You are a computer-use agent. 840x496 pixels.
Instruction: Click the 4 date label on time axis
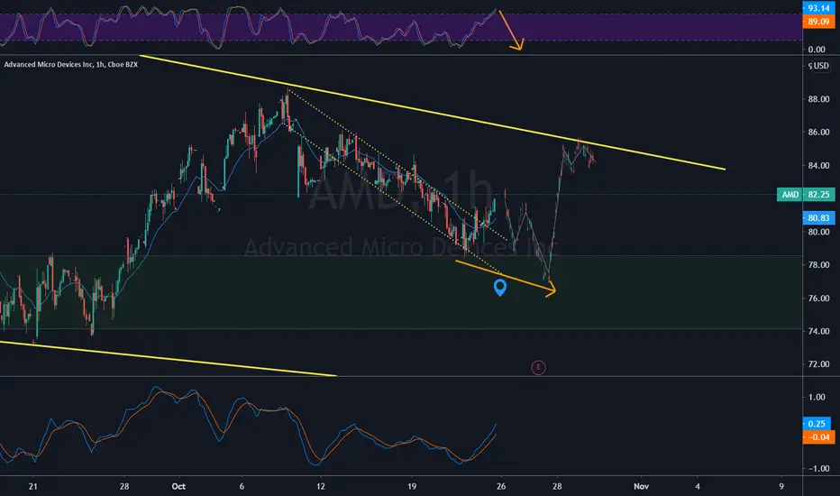click(698, 486)
